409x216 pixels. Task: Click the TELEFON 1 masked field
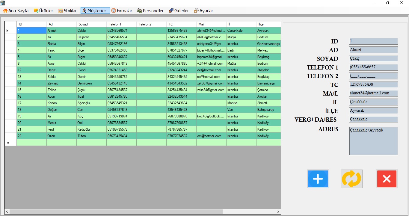pos(373,67)
